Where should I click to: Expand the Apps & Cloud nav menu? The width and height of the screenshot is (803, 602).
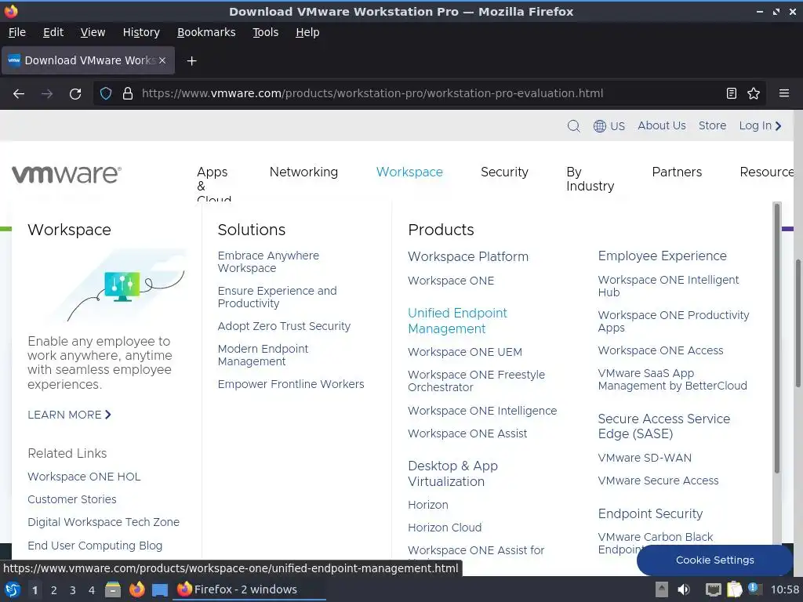(214, 183)
